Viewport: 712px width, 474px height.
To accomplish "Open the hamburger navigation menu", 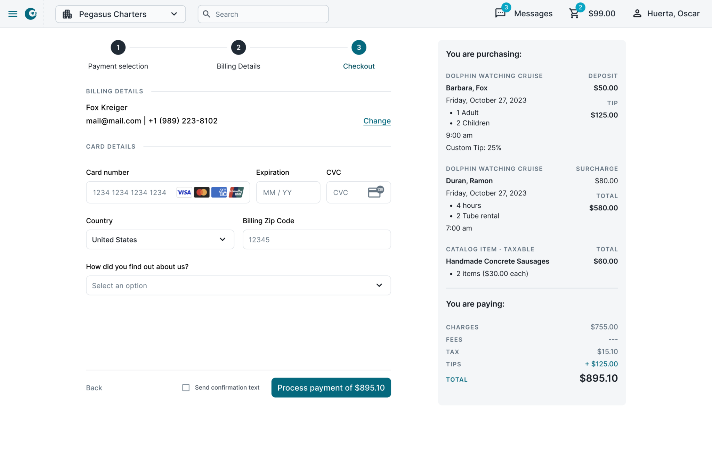I will point(13,14).
